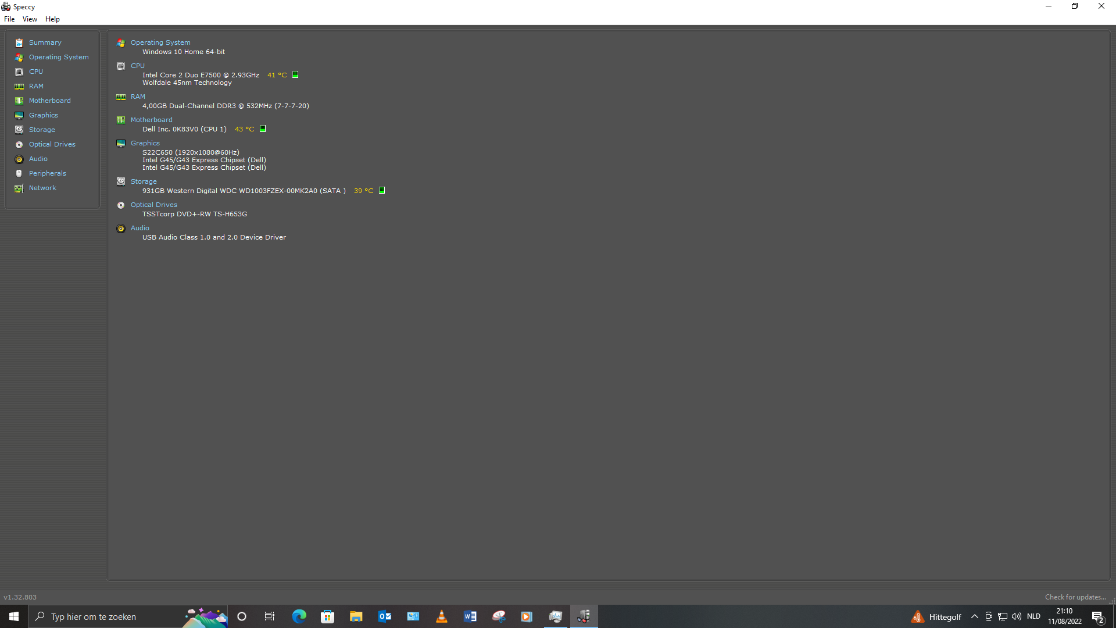The width and height of the screenshot is (1116, 628).
Task: Open the Storage heading link in summary
Action: [x=144, y=181]
